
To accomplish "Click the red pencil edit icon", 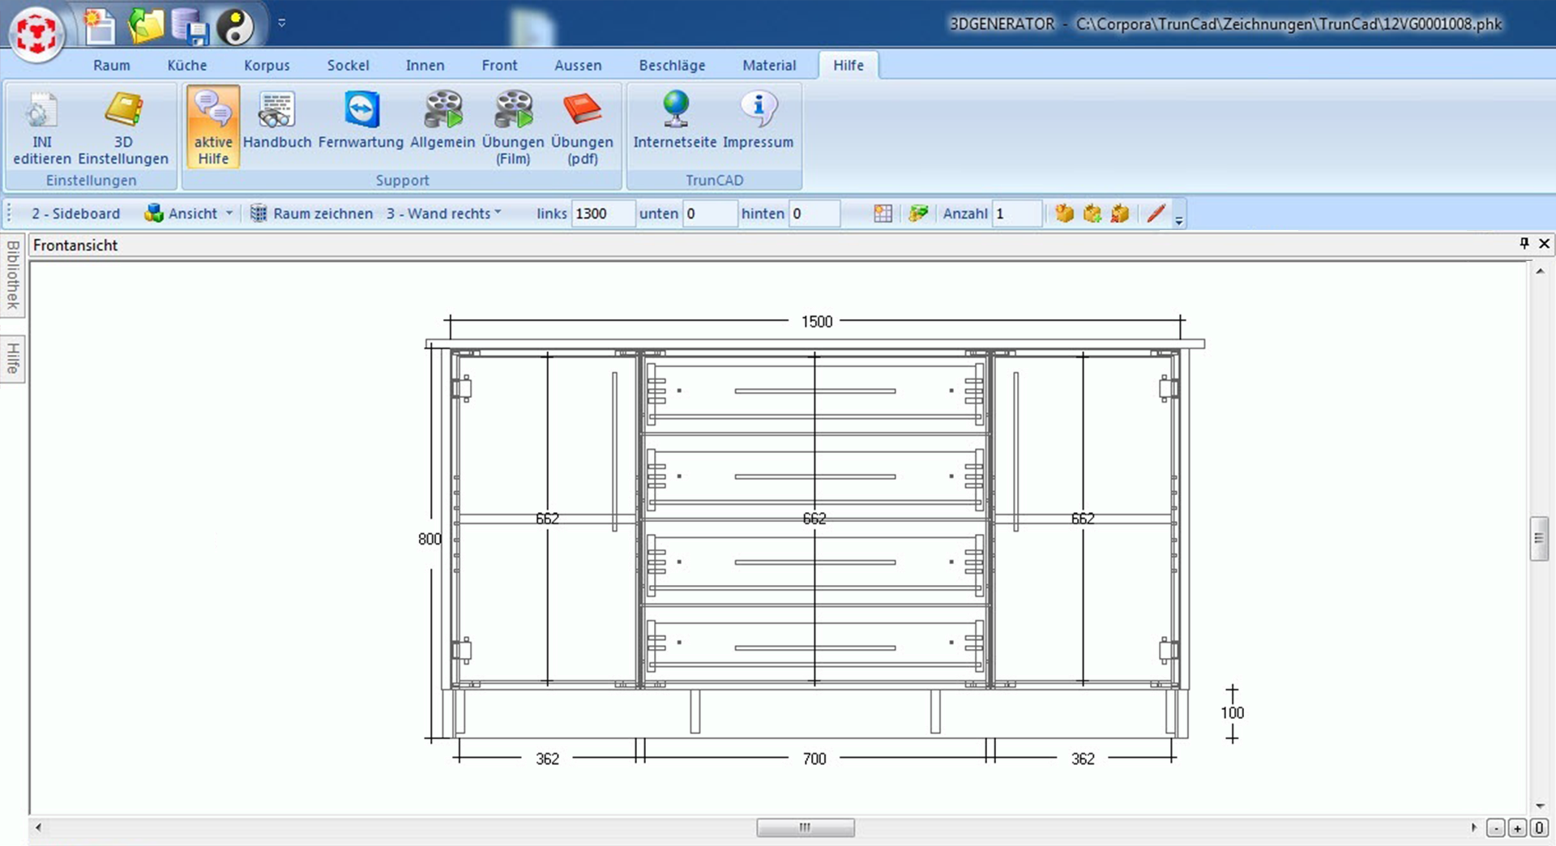I will (x=1156, y=213).
